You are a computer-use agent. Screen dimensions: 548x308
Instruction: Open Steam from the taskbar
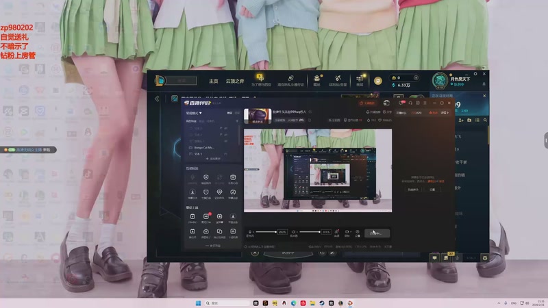[x=321, y=303]
